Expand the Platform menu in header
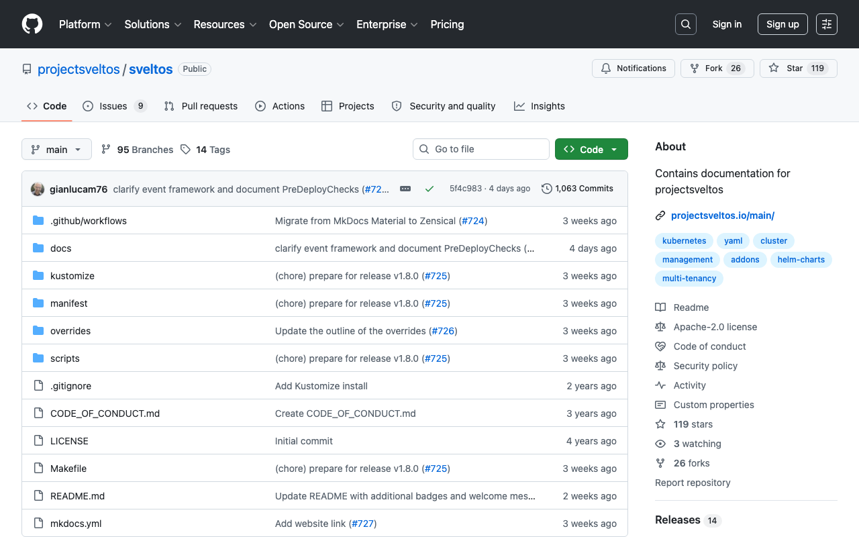Viewport: 859px width, 537px height. click(x=85, y=24)
